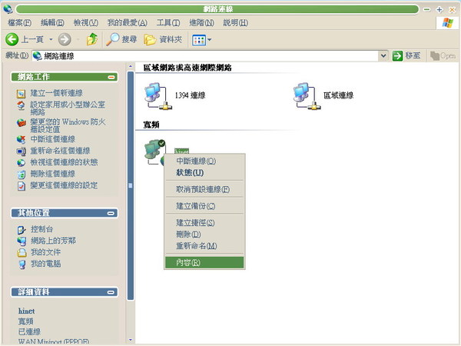Toggle the Folders (資料夾) pane button

[163, 39]
